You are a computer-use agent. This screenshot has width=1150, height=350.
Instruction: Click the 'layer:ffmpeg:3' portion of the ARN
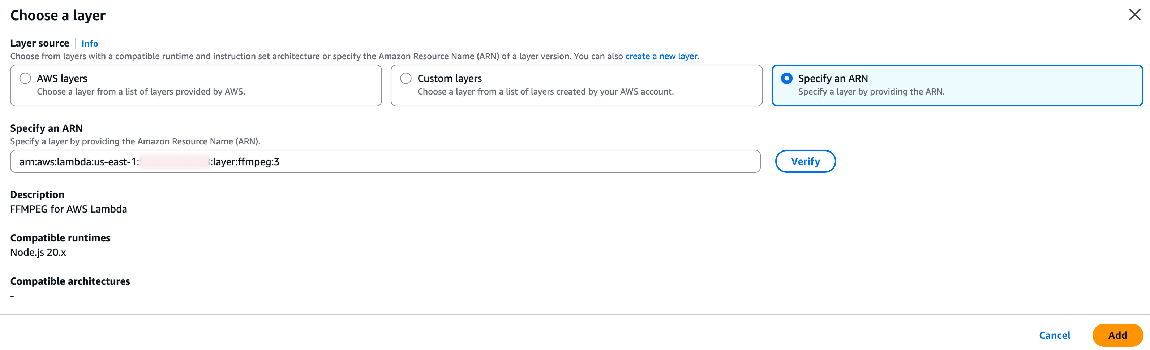pos(246,162)
